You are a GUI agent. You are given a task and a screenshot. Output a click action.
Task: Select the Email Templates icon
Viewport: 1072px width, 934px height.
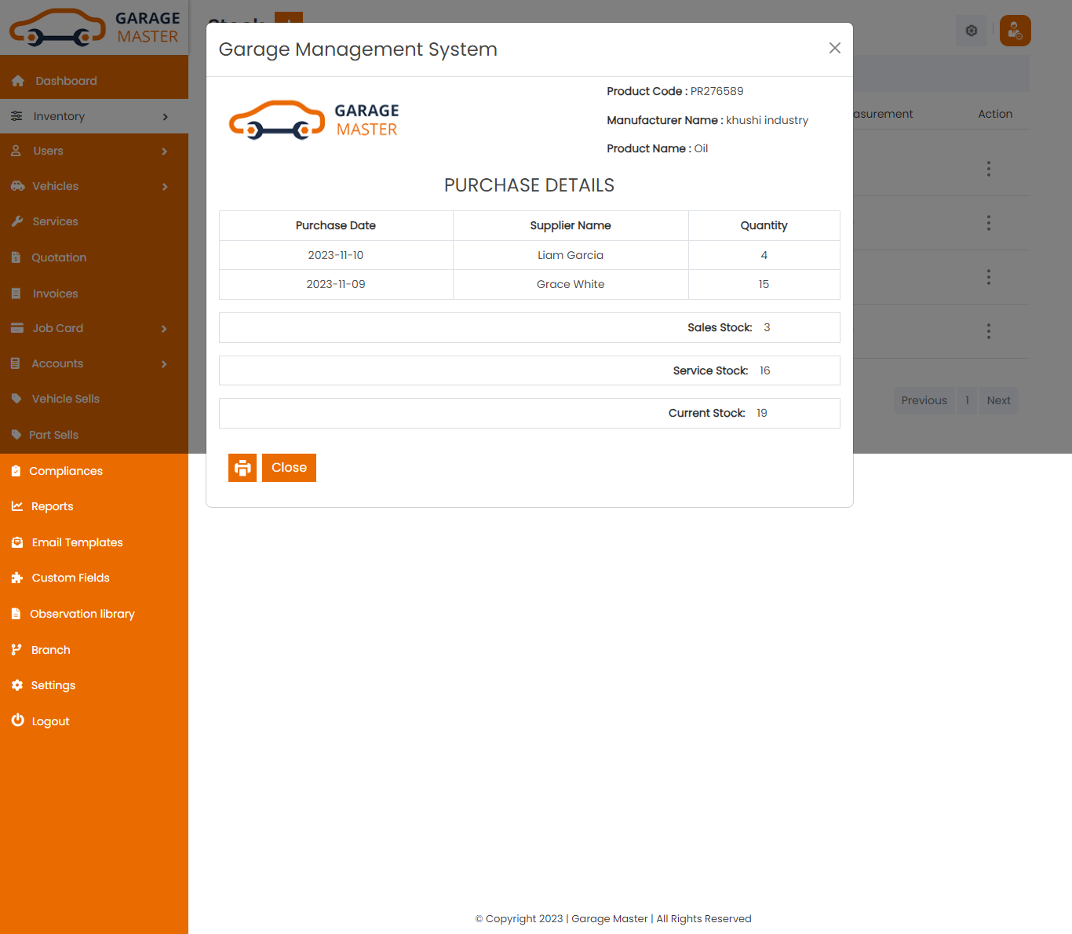[17, 542]
